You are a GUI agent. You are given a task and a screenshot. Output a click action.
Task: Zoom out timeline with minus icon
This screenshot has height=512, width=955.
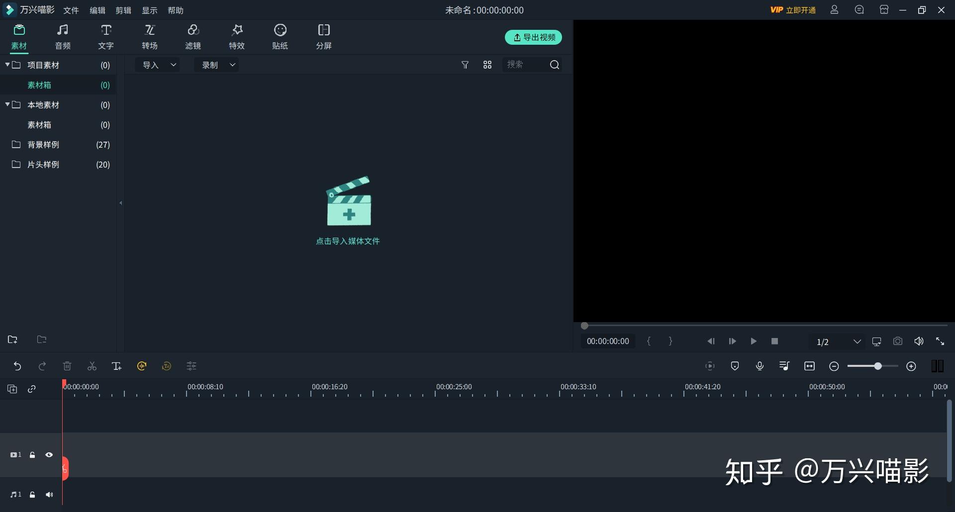pyautogui.click(x=834, y=366)
